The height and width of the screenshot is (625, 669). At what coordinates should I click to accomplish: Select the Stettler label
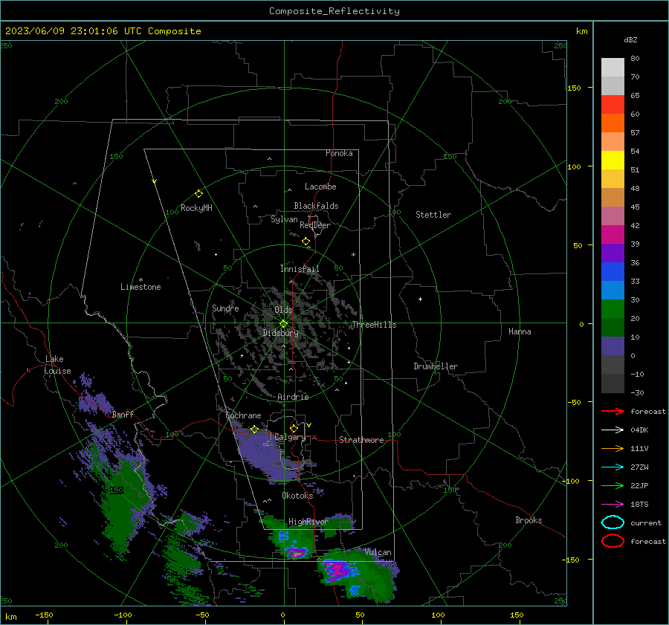coord(433,215)
